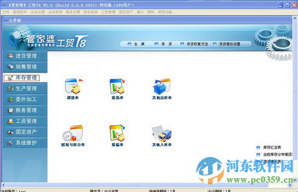Select 进货管理 in the sidebar
The height and width of the screenshot is (192, 298).
(25, 56)
